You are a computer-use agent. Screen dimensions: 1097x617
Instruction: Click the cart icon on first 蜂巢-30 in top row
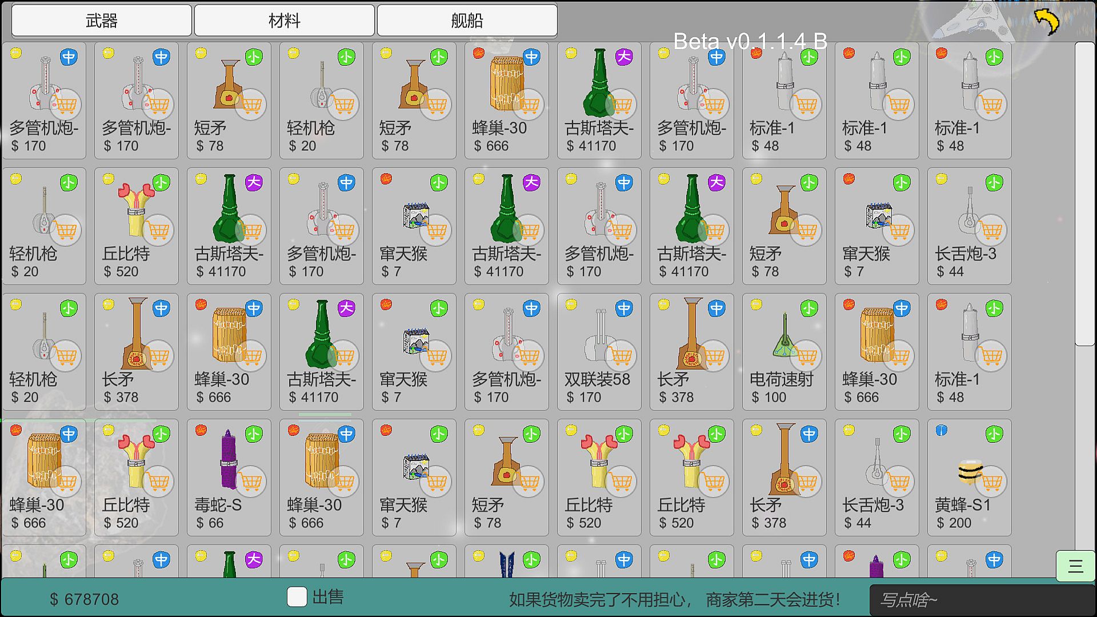528,105
